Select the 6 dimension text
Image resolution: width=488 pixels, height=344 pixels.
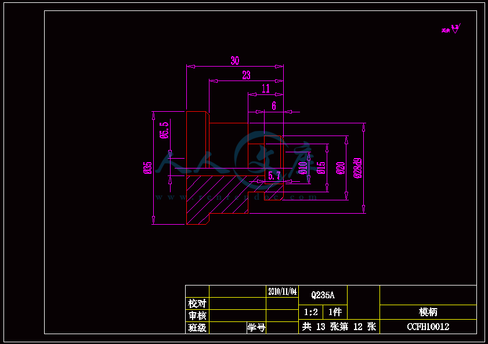point(274,106)
